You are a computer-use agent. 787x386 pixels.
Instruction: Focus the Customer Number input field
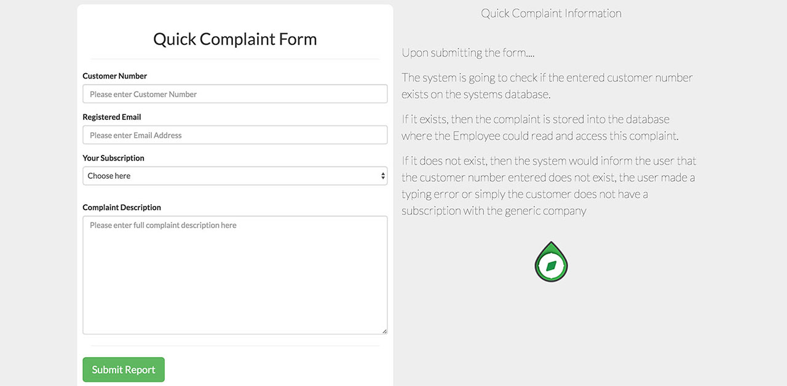click(x=235, y=94)
